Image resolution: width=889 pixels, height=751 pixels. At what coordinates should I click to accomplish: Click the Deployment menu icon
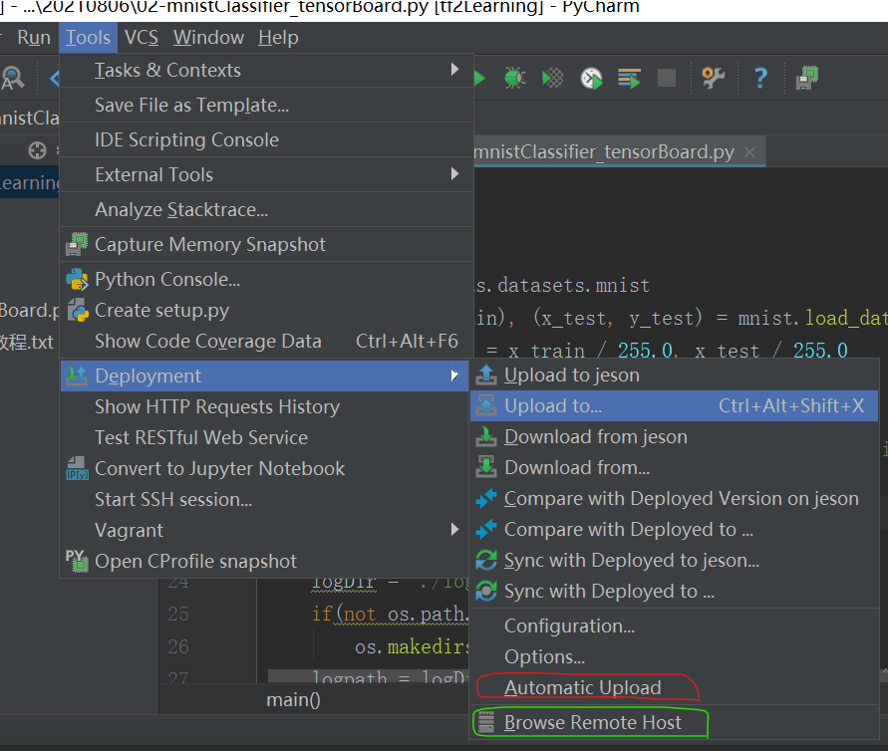(x=77, y=375)
